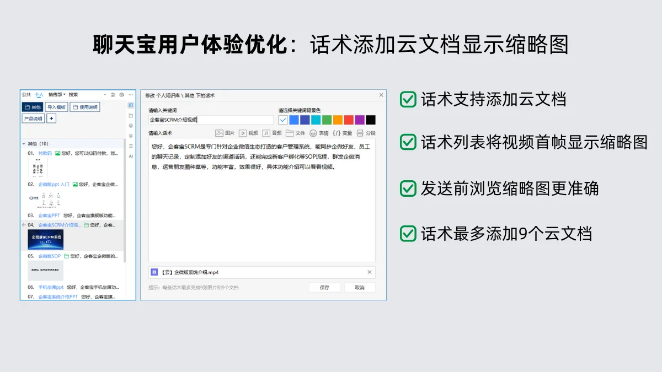
Task: Choose the black keyword background
Action: (x=371, y=120)
